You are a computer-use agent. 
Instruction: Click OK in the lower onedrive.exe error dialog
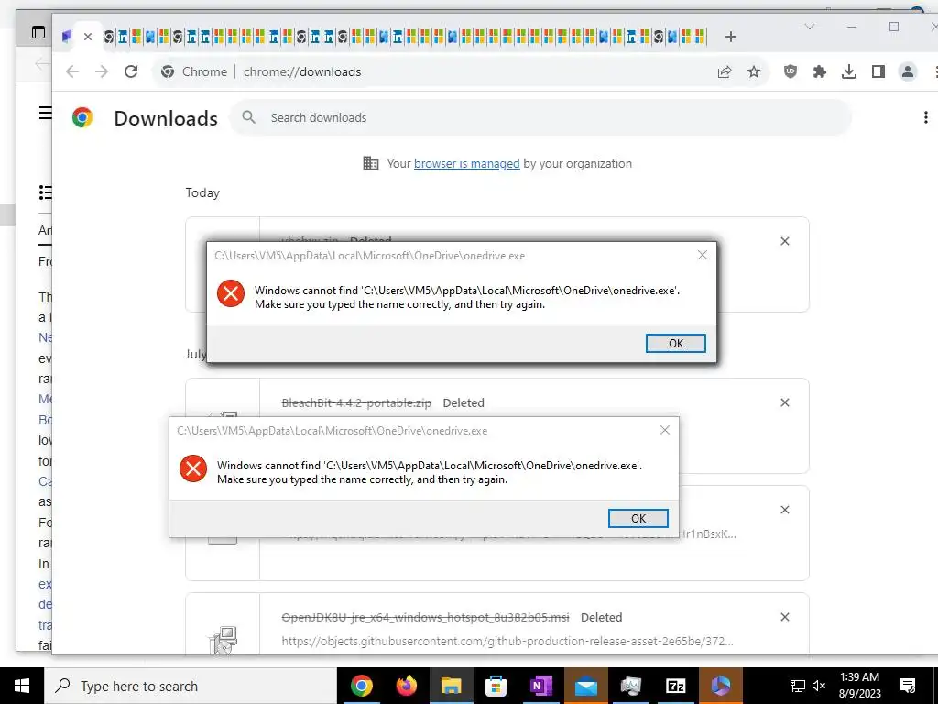point(638,519)
